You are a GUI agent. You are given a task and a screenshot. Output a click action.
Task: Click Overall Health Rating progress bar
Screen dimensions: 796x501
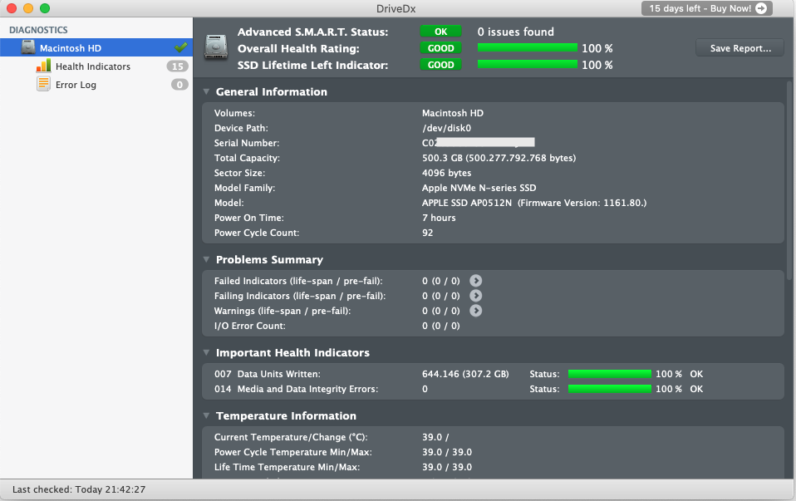528,47
